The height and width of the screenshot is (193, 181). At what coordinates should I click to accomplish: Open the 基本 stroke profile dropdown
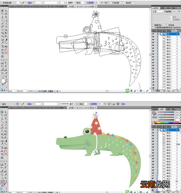74,104
